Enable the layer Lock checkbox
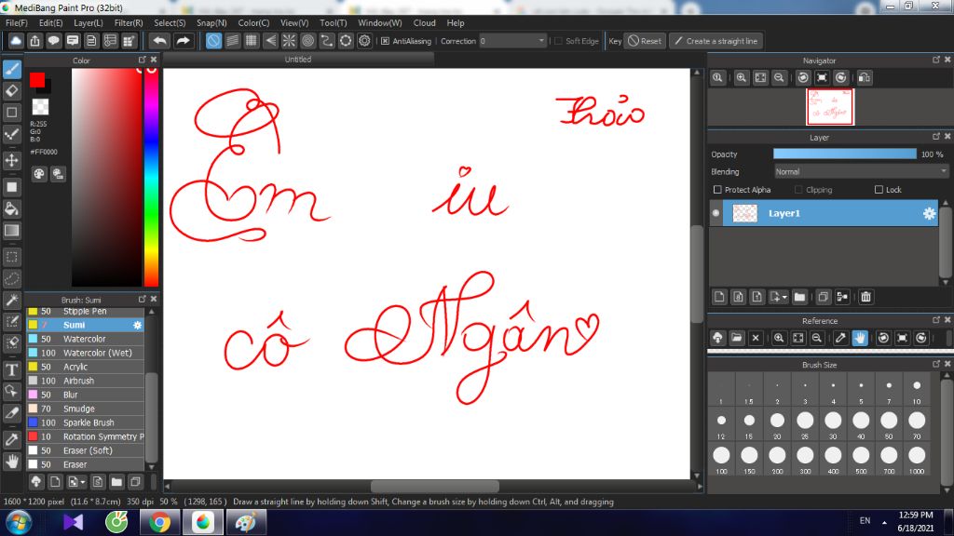This screenshot has height=536, width=954. [x=879, y=190]
